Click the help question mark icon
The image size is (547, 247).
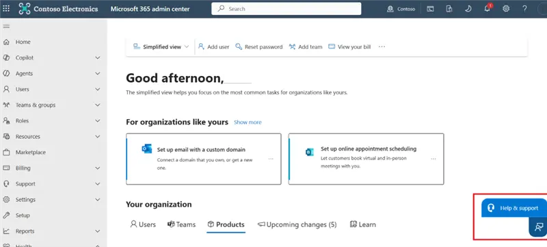[x=524, y=9]
